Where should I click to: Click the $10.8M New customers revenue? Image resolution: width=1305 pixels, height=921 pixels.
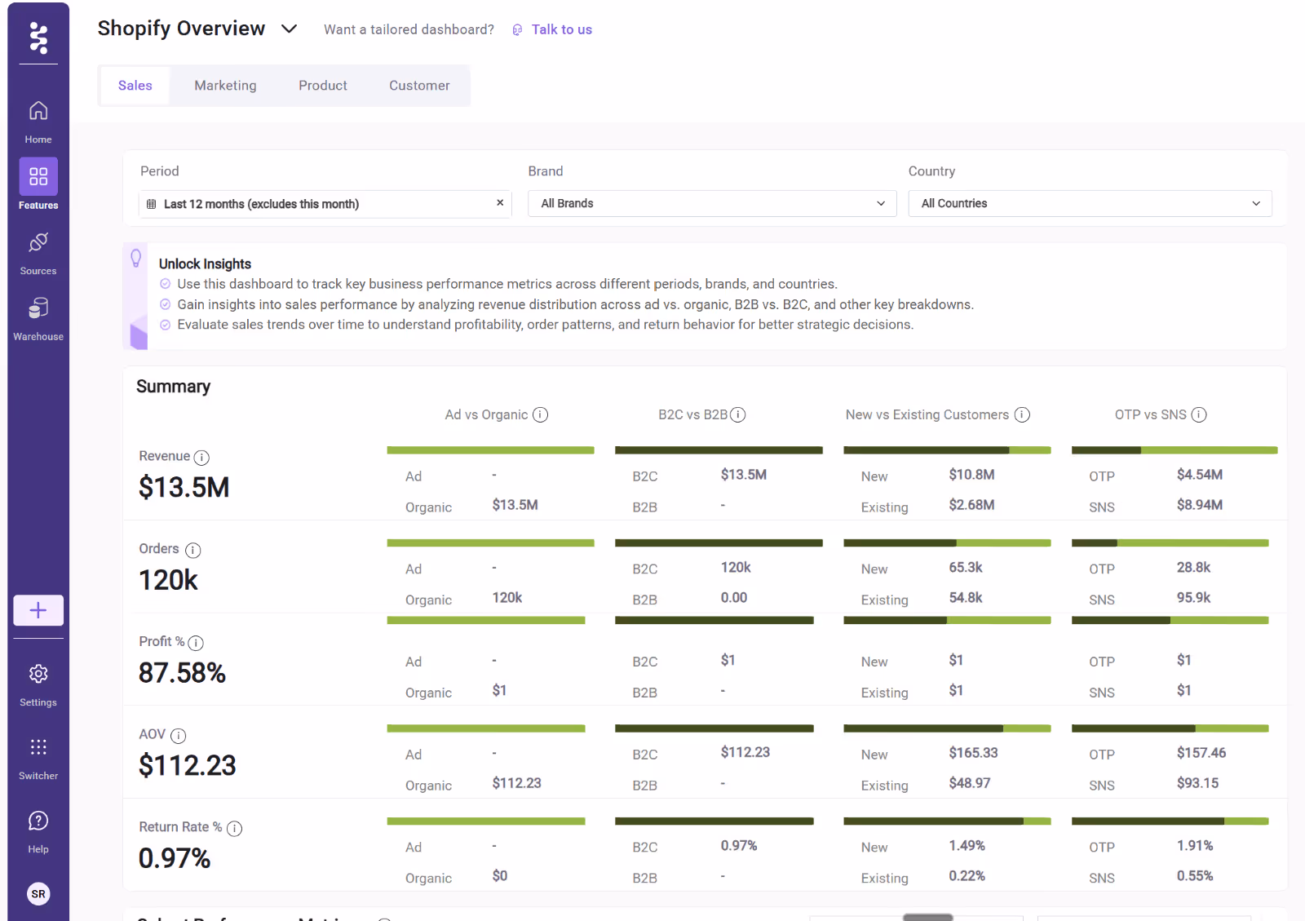pyautogui.click(x=971, y=475)
